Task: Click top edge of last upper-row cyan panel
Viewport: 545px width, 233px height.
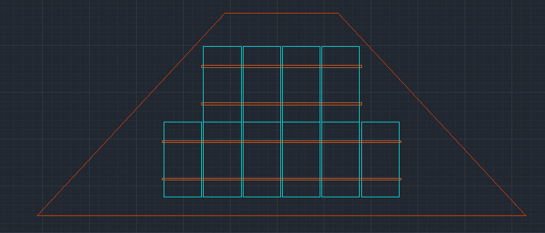Action: [341, 46]
